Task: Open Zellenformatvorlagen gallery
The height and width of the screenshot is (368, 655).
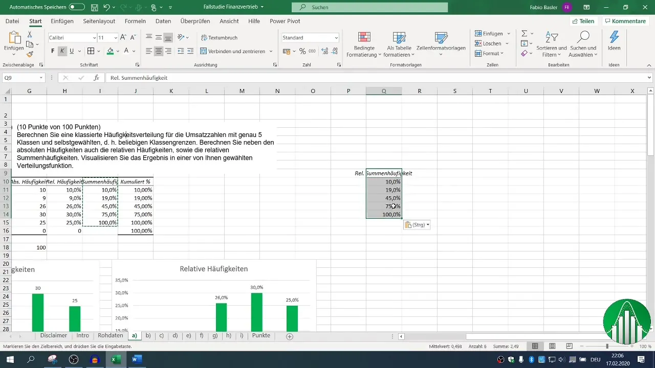Action: point(441,45)
